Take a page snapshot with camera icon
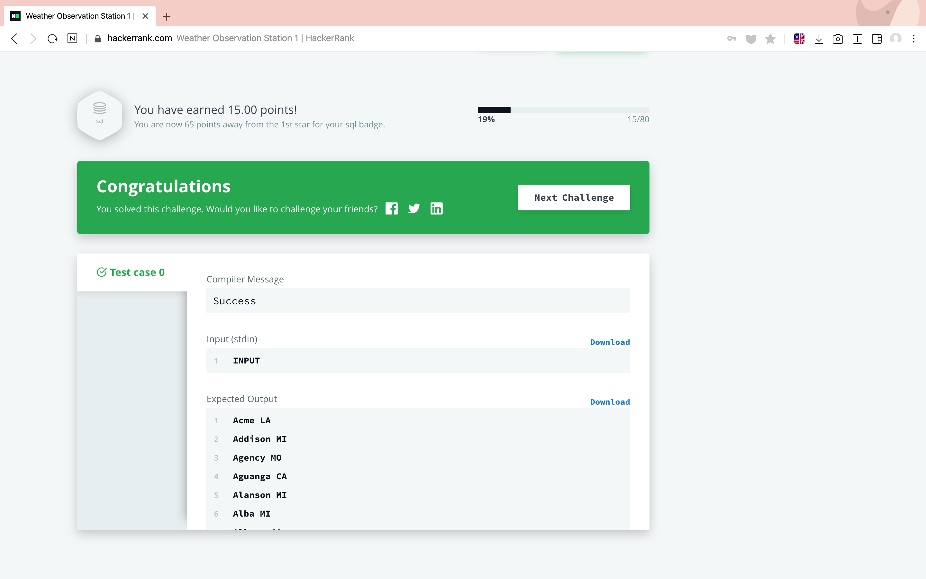The height and width of the screenshot is (579, 926). click(x=838, y=39)
